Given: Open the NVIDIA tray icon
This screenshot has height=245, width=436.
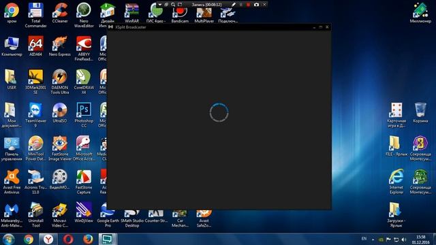Looking at the screenshot, I should [381, 240].
